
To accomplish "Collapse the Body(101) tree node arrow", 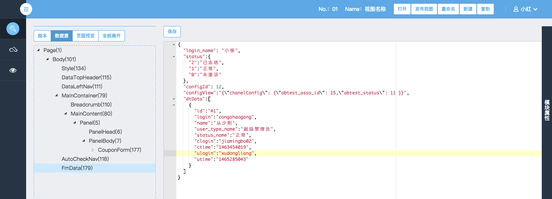I will pos(47,59).
